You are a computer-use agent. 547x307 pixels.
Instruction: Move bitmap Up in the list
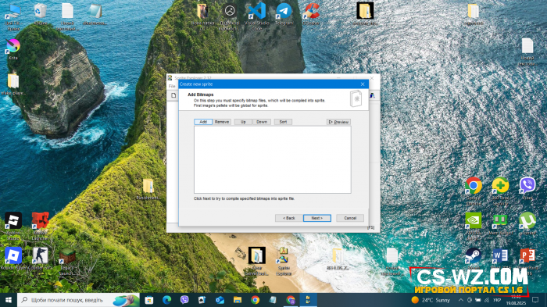click(x=243, y=122)
